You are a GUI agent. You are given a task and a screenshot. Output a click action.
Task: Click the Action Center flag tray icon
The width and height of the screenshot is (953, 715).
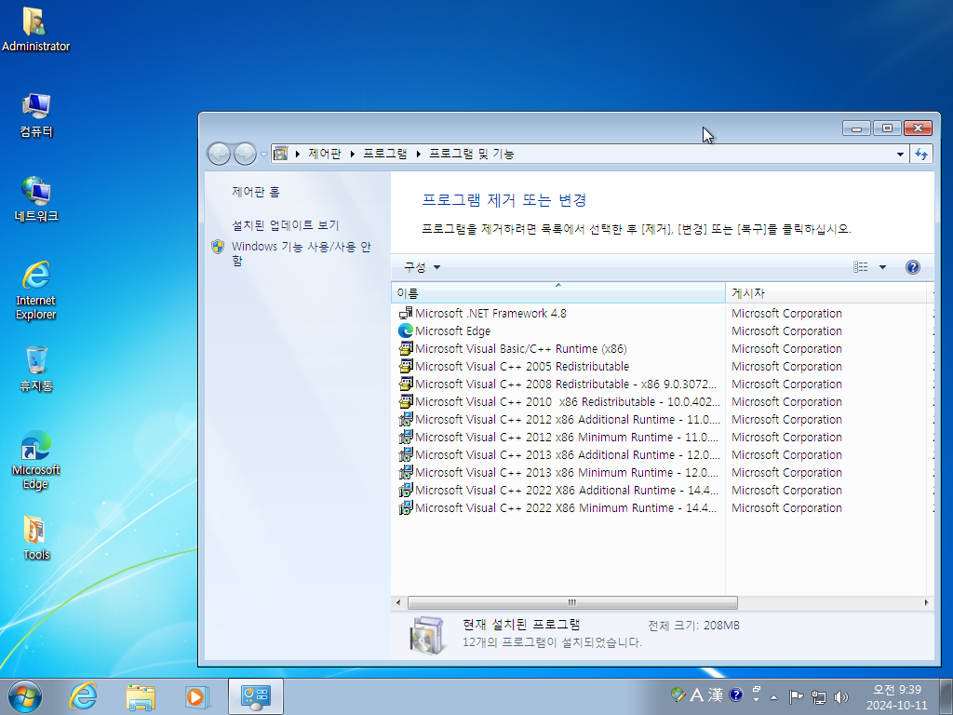796,696
